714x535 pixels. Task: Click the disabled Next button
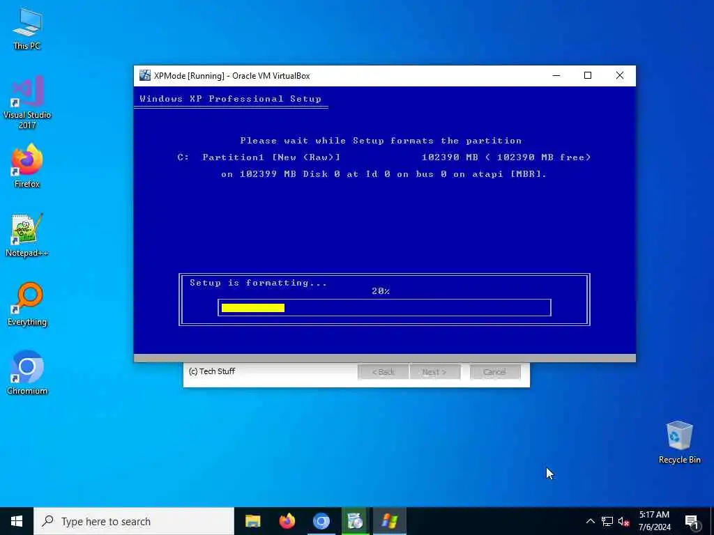(x=434, y=372)
